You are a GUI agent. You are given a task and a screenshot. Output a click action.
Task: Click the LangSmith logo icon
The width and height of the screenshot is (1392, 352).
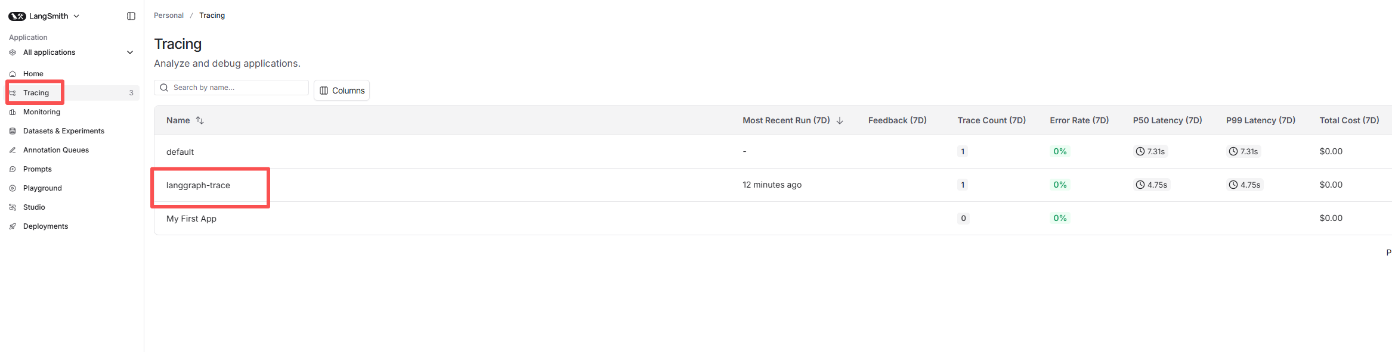tap(17, 16)
